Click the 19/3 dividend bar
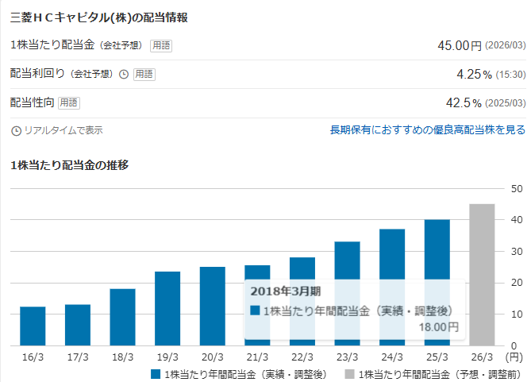Viewport: 531px width, 382px height. [167, 308]
